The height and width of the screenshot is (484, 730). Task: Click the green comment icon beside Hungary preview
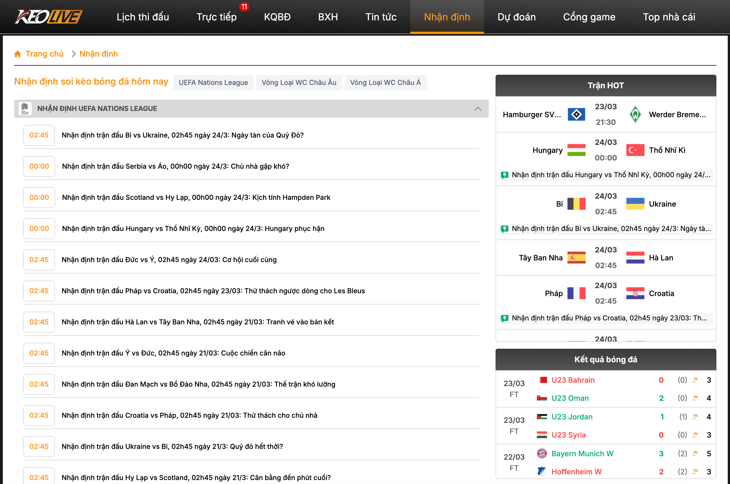tap(504, 175)
